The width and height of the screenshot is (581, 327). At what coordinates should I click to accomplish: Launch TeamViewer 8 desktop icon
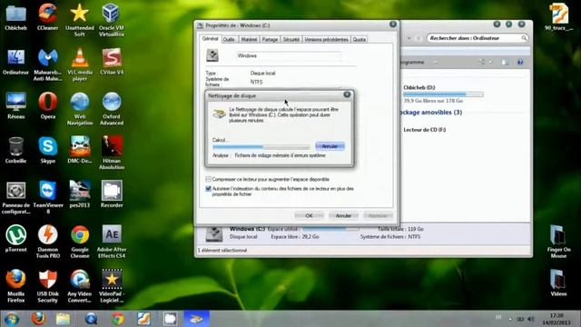(47, 197)
